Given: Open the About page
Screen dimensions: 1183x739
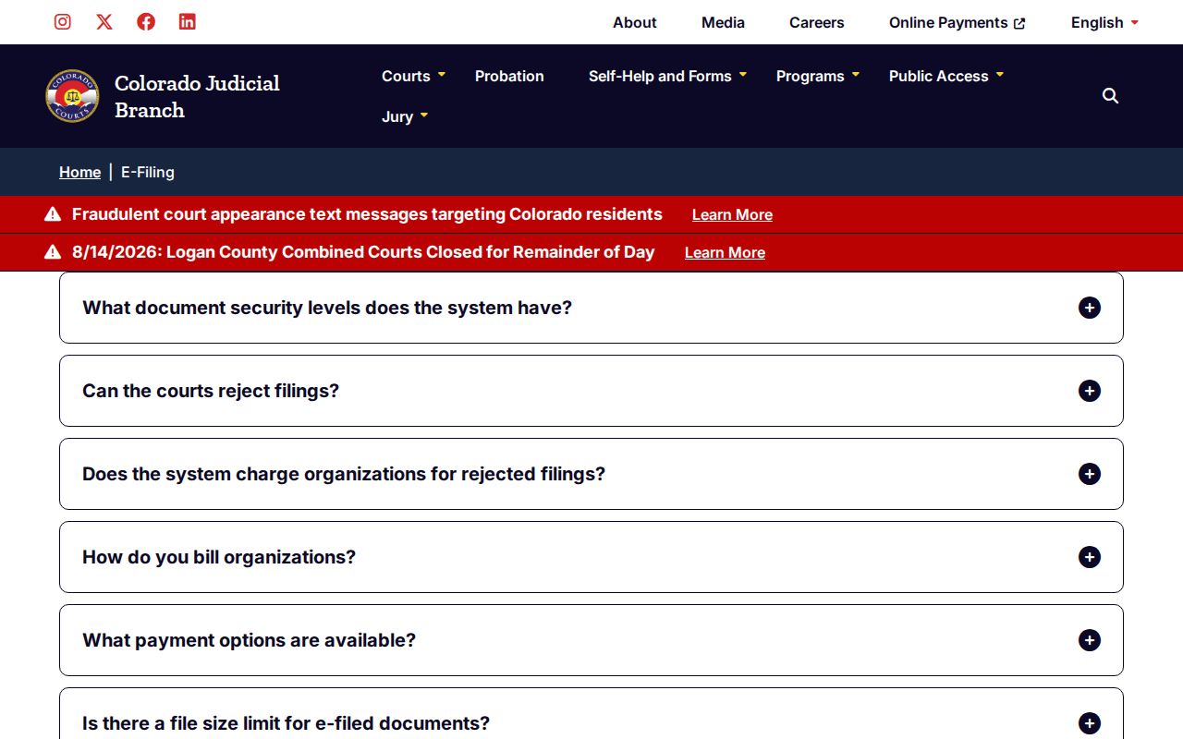Looking at the screenshot, I should [635, 22].
